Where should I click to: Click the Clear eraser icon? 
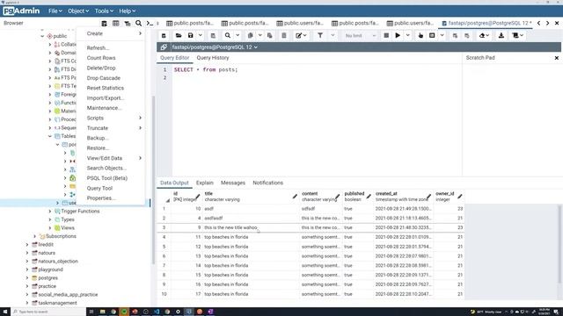coord(482,35)
